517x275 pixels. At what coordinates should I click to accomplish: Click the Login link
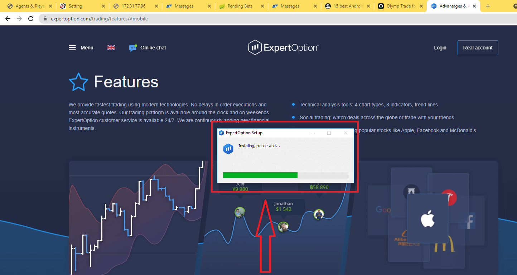[x=440, y=47]
